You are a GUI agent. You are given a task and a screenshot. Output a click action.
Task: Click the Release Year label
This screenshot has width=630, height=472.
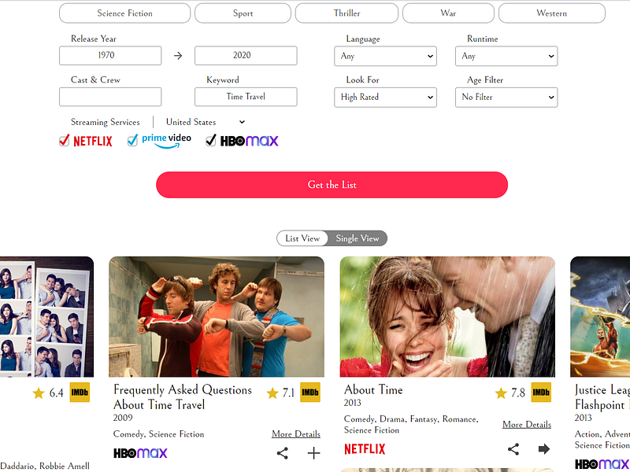94,39
